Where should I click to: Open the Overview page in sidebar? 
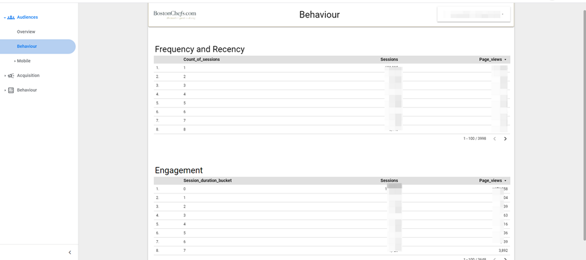click(x=26, y=32)
